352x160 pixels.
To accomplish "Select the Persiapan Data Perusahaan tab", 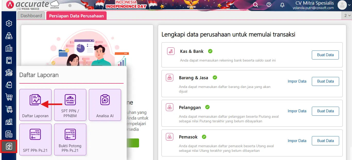I will pos(76,15).
